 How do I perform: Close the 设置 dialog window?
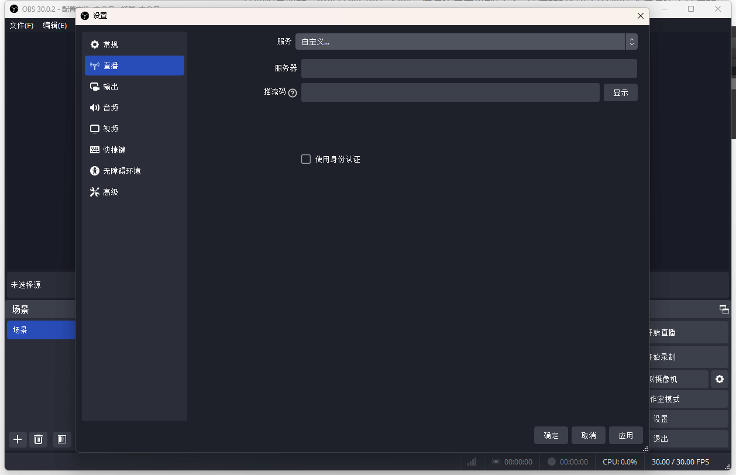point(640,16)
